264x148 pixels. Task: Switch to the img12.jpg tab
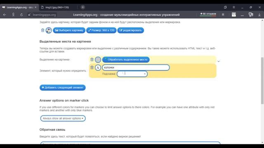click(x=57, y=7)
